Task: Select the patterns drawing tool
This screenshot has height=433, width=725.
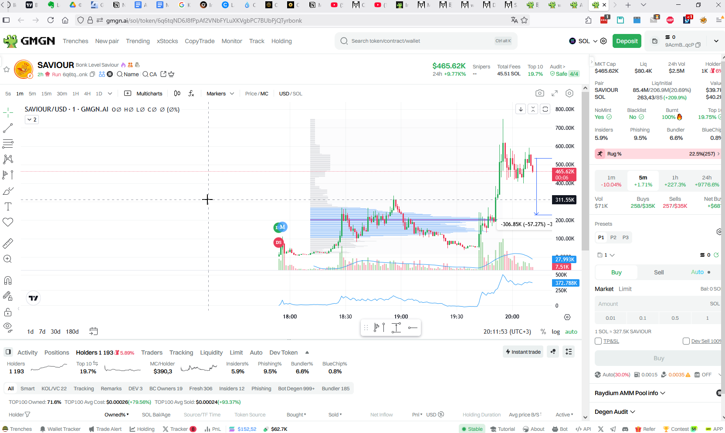Action: tap(8, 159)
